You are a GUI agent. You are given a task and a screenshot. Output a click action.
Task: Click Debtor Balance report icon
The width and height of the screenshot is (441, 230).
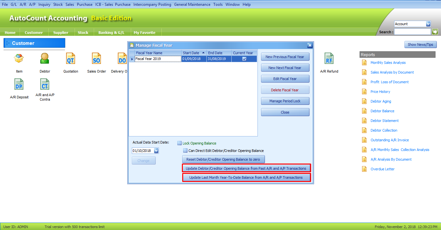tap(364, 111)
